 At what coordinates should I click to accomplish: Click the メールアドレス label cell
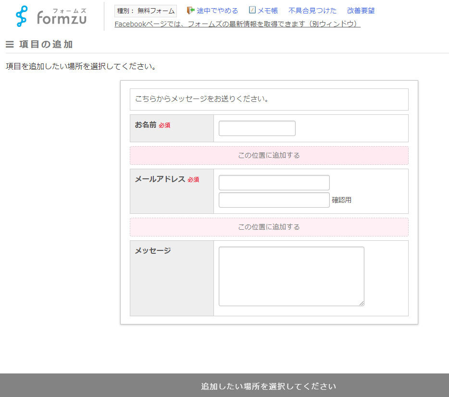pyautogui.click(x=172, y=191)
